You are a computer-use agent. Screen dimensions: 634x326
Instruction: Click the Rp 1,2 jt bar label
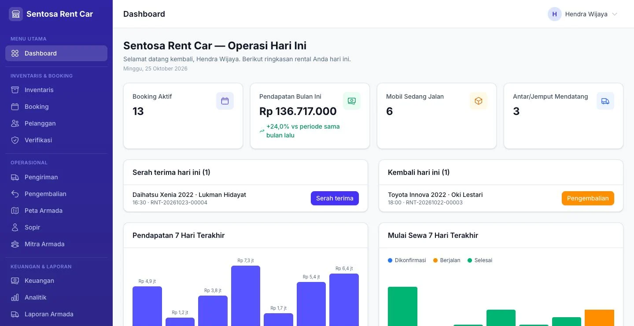coord(180,312)
